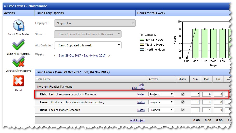Toggle Billable for Products to be included issue

[183, 102]
